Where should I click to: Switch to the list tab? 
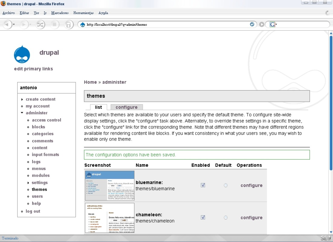click(98, 107)
